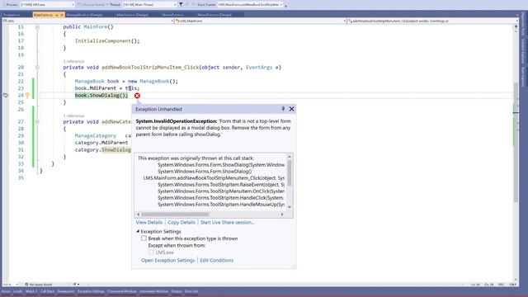Image resolution: width=528 pixels, height=297 pixels.
Task: Open the Command Window tab
Action: (122, 291)
